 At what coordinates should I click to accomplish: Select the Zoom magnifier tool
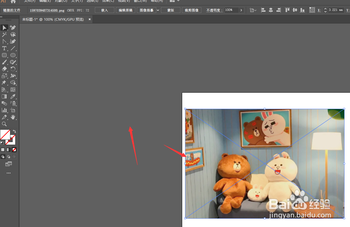pyautogui.click(x=4, y=124)
